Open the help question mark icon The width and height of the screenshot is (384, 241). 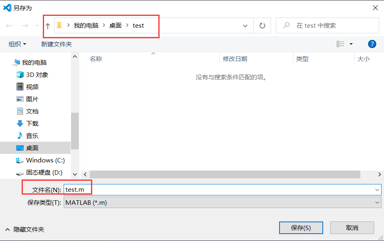(372, 44)
